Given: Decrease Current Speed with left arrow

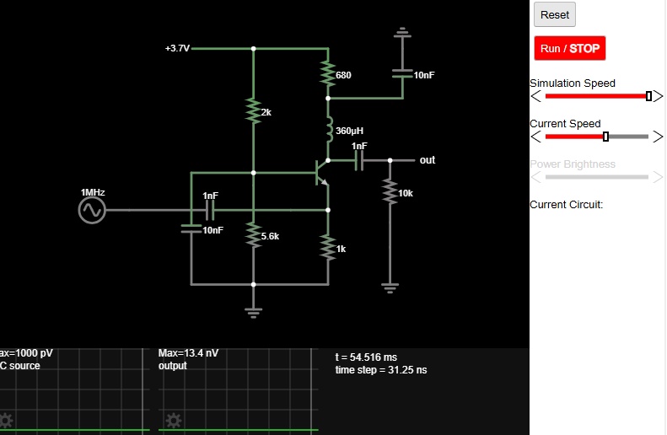Looking at the screenshot, I should [x=536, y=137].
